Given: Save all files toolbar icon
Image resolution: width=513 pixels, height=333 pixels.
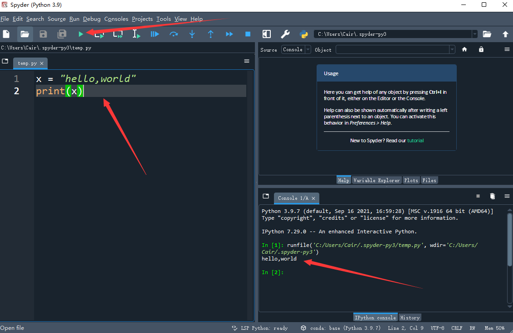Looking at the screenshot, I should pyautogui.click(x=62, y=34).
